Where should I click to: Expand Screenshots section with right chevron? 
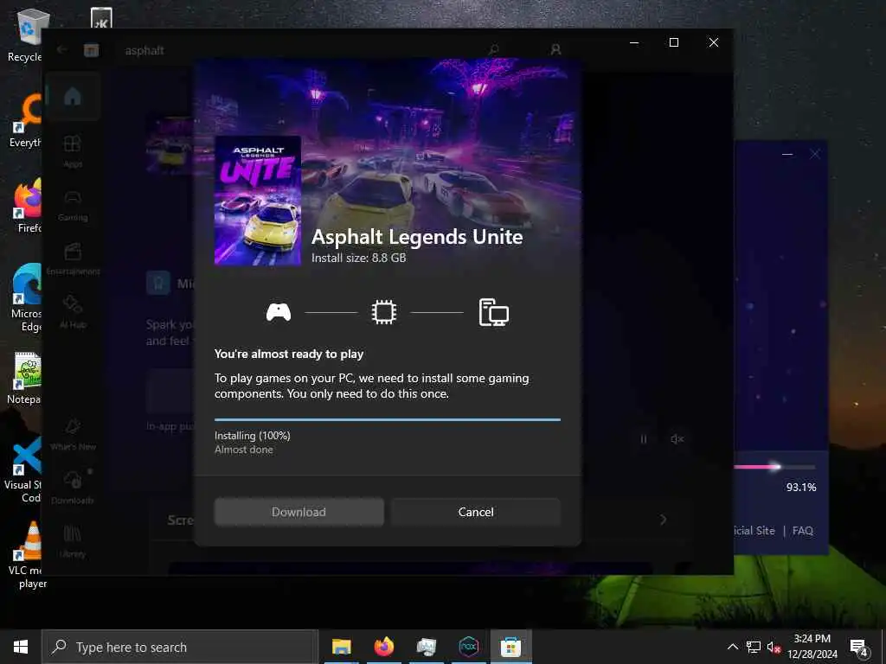664,520
